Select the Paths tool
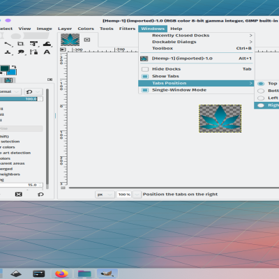 [x=34, y=52]
